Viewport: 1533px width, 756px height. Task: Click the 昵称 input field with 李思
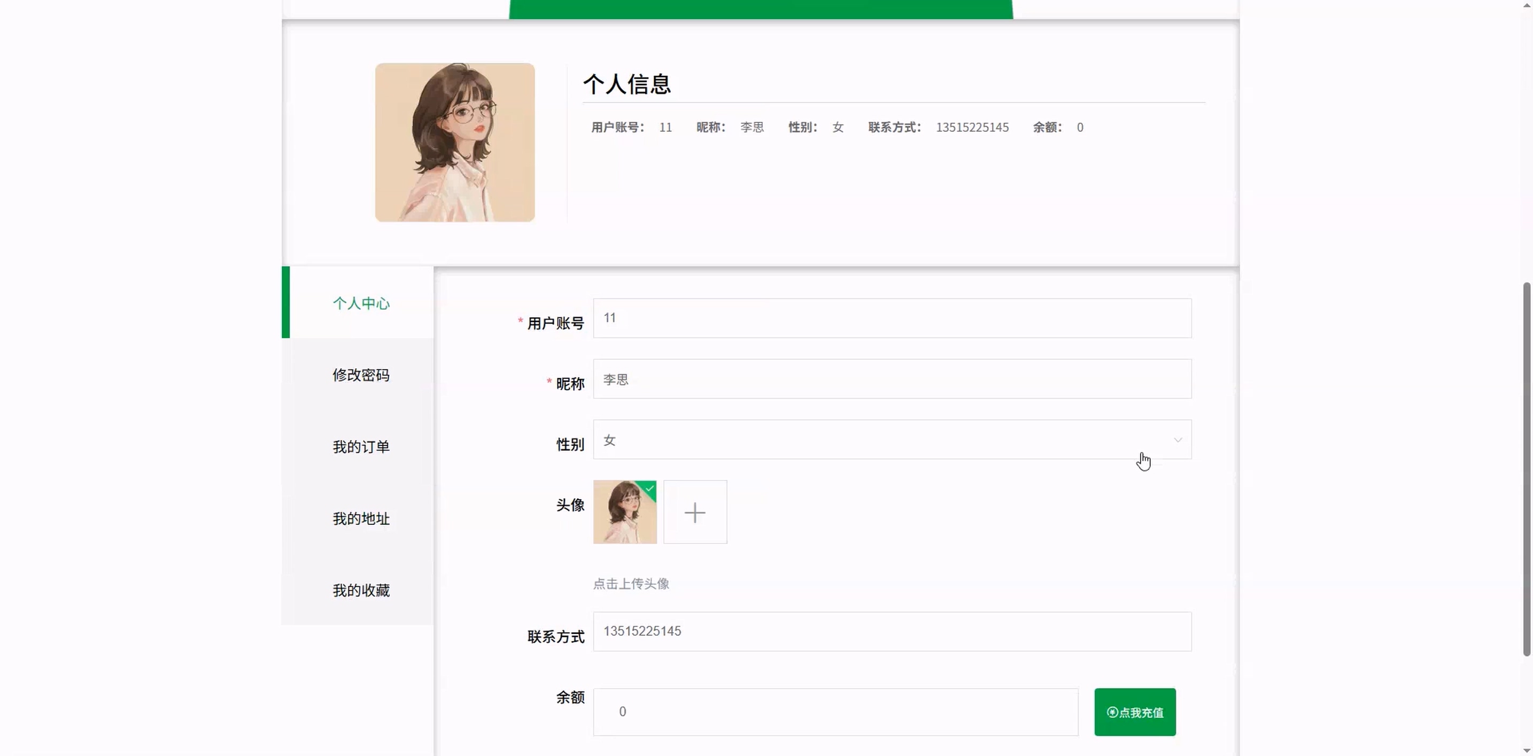tap(892, 379)
